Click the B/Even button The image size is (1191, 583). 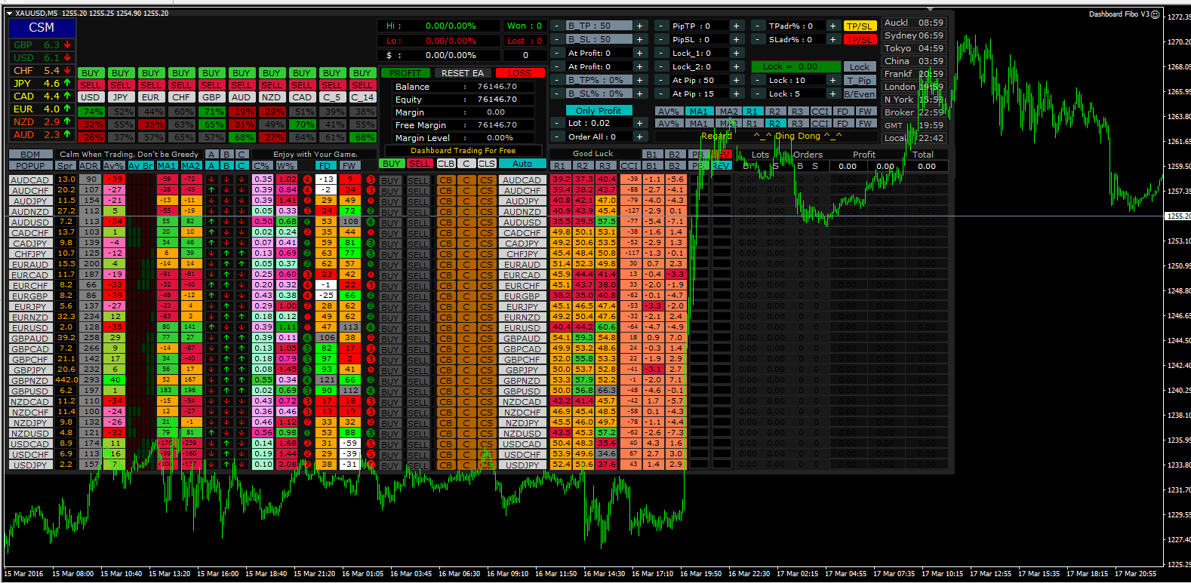tap(860, 94)
